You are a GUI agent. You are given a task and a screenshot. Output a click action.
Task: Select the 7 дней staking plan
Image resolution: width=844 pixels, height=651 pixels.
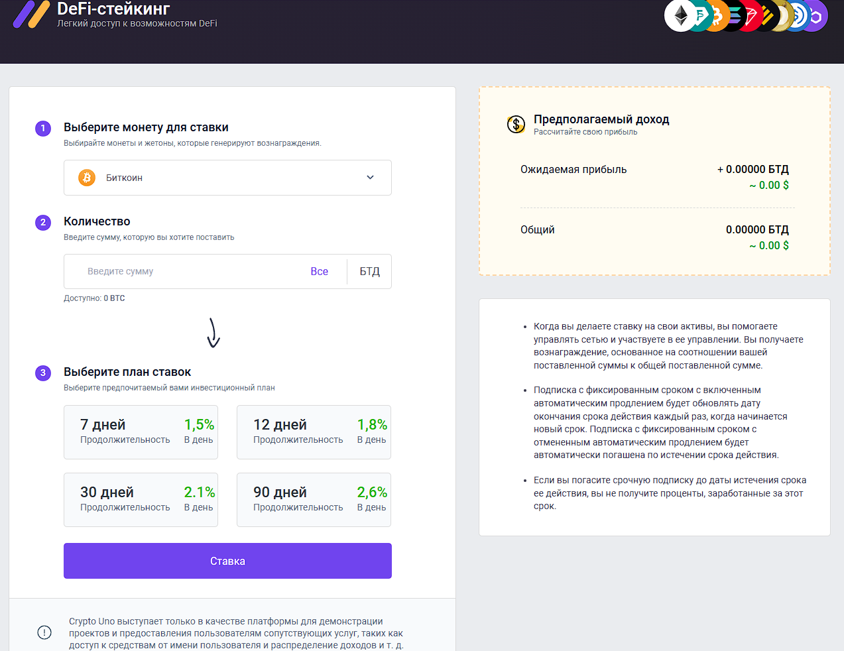coord(141,432)
